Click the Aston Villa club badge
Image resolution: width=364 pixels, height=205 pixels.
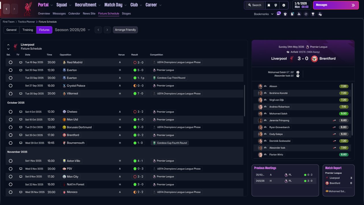(x=64, y=161)
